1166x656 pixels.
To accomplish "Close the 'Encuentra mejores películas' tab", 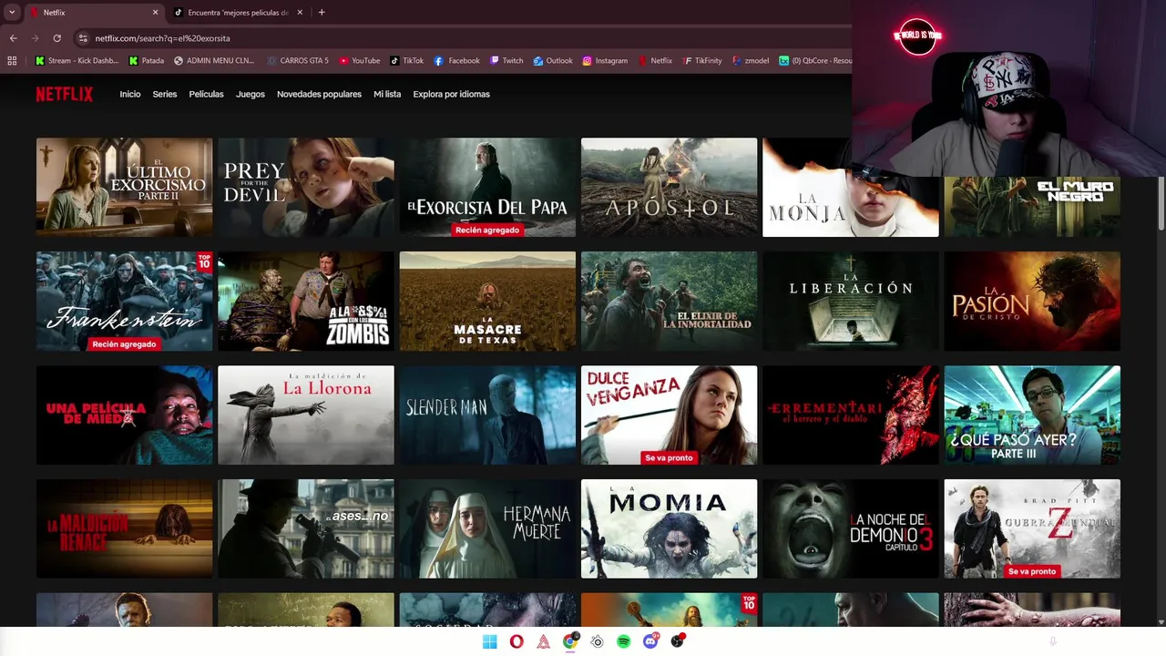I will (x=301, y=13).
